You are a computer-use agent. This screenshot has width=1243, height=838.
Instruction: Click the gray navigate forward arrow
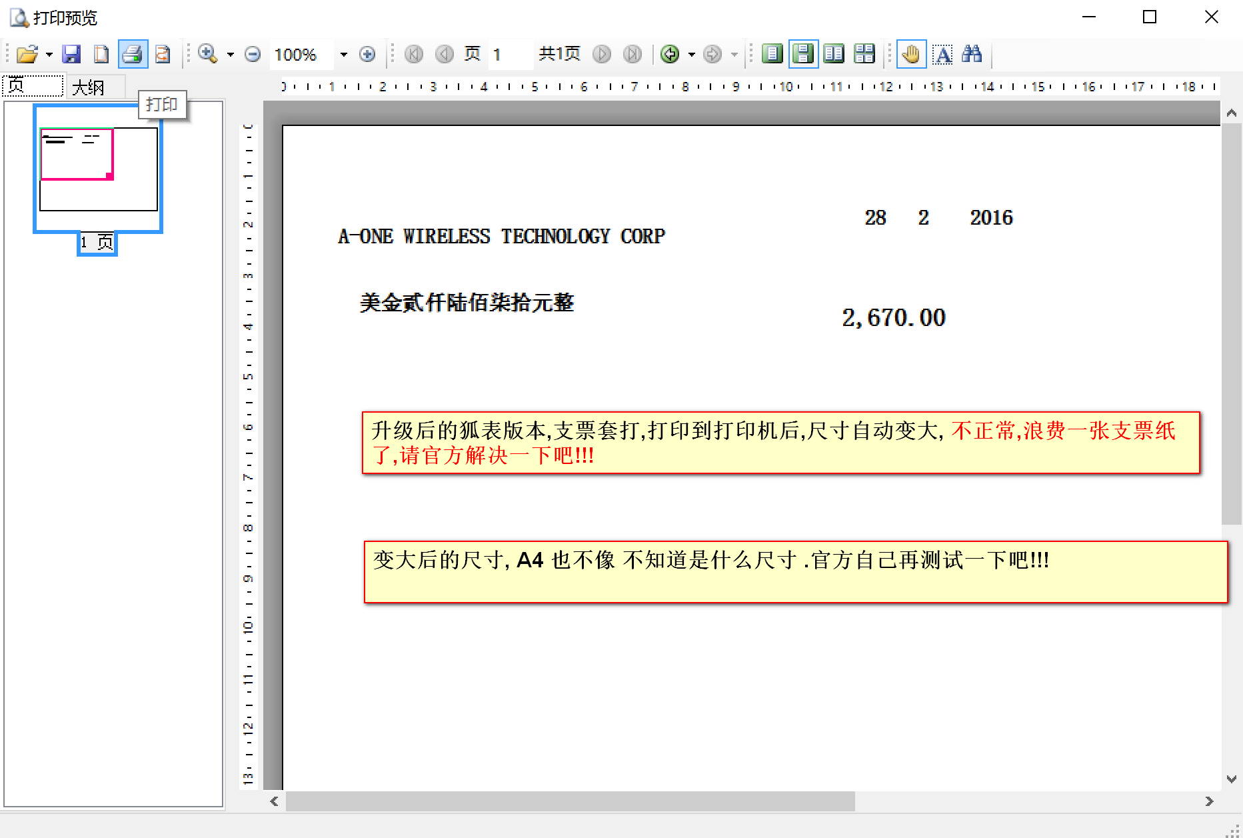tap(712, 54)
